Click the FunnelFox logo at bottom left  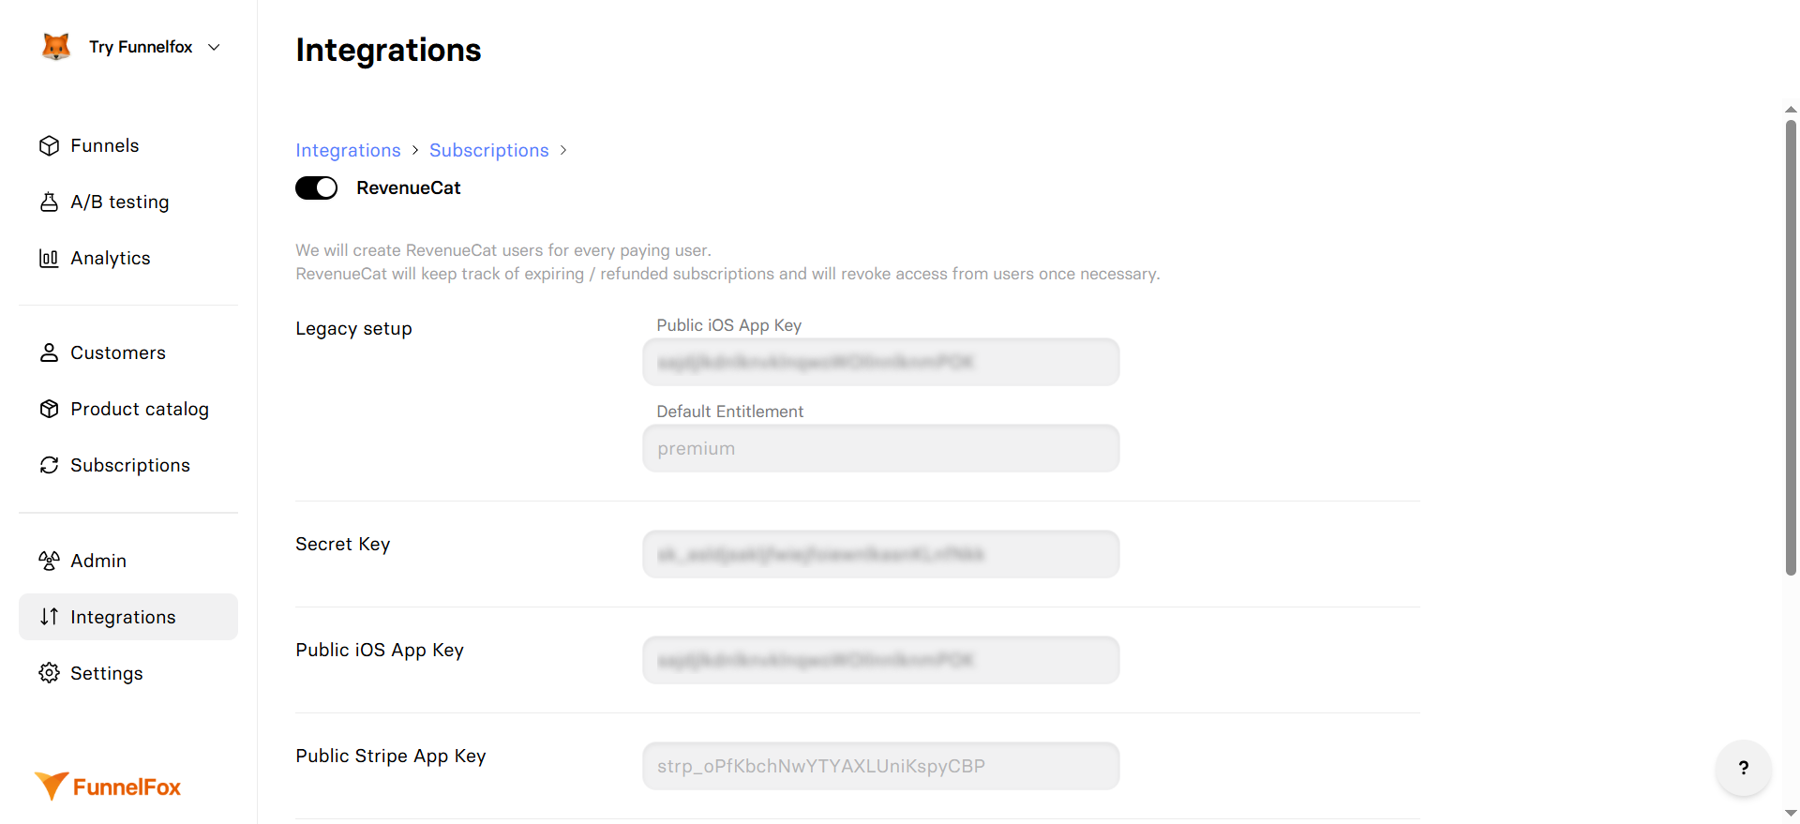pyautogui.click(x=107, y=787)
